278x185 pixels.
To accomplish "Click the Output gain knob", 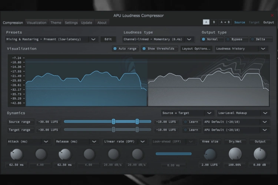I will [x=260, y=154].
